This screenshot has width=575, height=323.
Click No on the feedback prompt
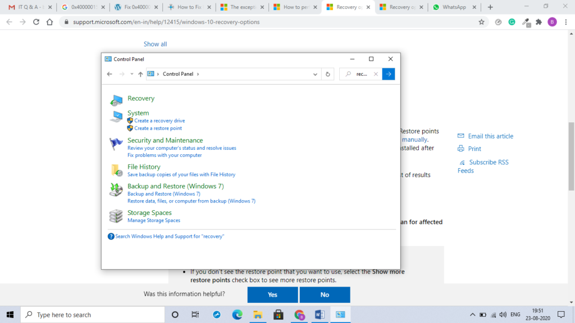click(325, 294)
